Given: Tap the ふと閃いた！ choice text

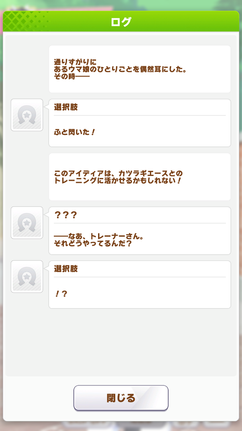Looking at the screenshot, I should coord(75,132).
